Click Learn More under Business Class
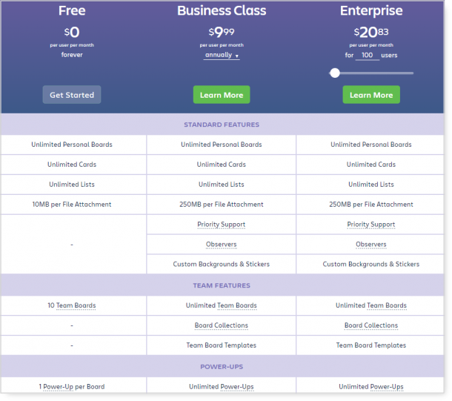This screenshot has height=401, width=452. (x=222, y=95)
